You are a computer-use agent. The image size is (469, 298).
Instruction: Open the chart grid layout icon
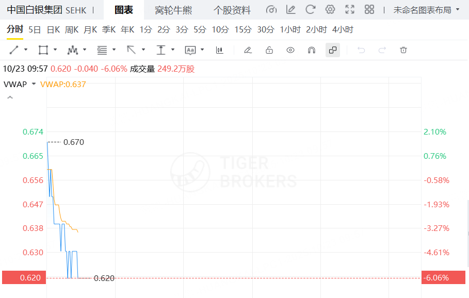click(369, 10)
